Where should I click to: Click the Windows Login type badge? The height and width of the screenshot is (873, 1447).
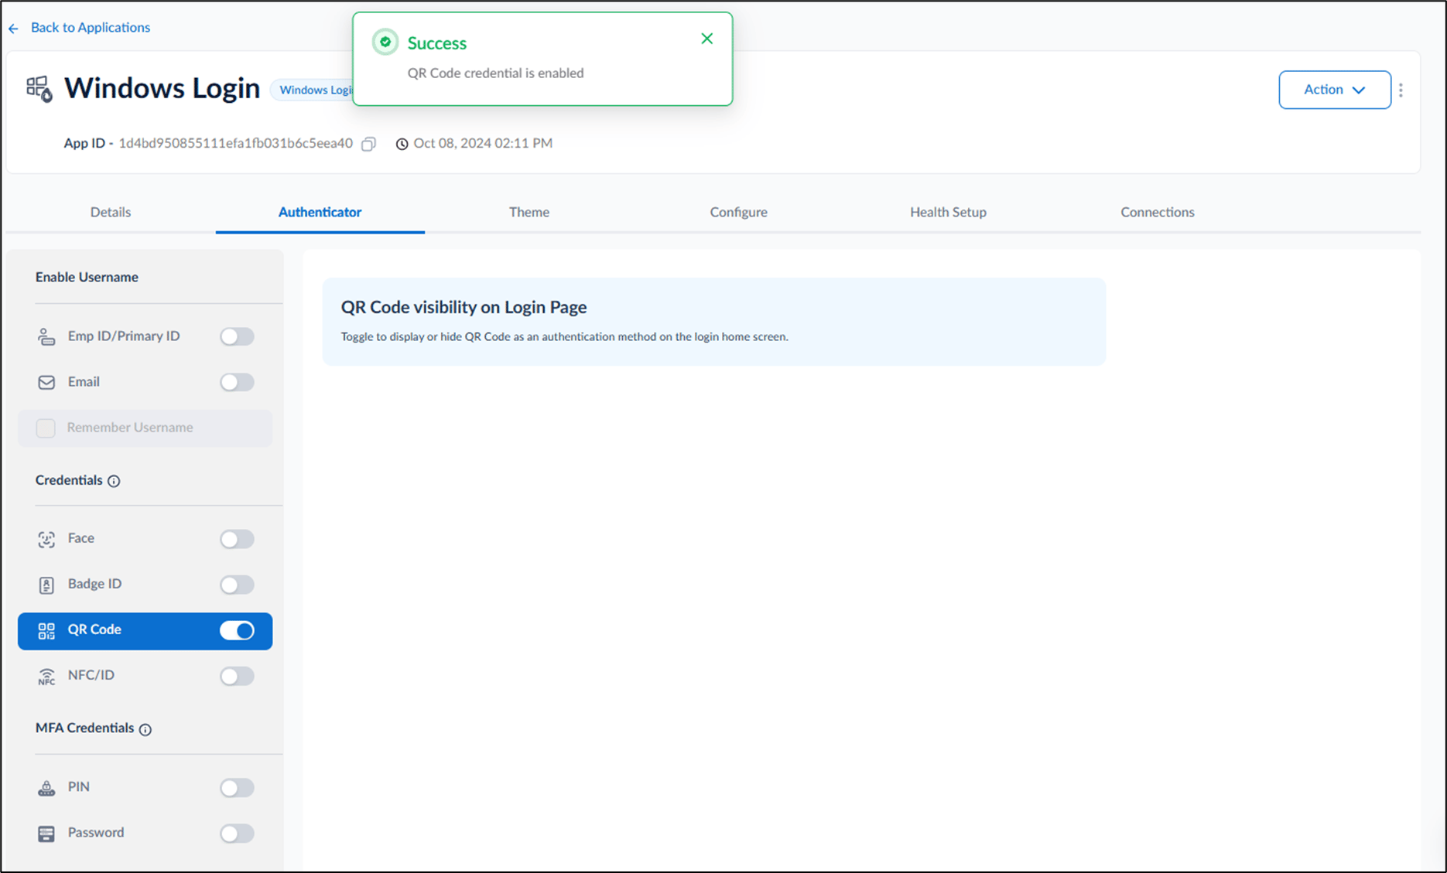312,90
